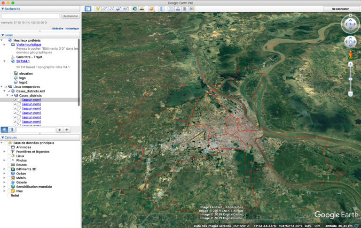Click the save image icon in the toolbar
This screenshot has height=228, width=361.
click(x=185, y=9)
